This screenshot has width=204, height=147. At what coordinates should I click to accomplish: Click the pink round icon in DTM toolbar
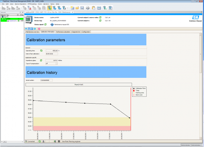pos(39,29)
